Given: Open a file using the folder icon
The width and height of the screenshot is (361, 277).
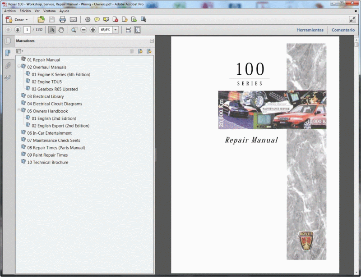Looking at the screenshot, I should [40, 19].
